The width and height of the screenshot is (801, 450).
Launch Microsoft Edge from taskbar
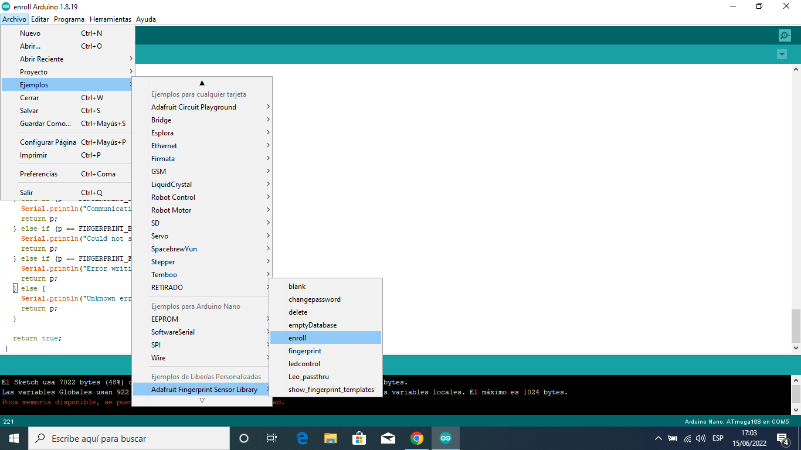[302, 438]
